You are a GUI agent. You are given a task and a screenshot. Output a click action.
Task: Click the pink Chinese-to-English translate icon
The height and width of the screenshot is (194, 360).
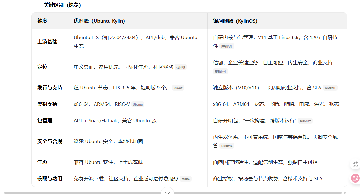click(355, 178)
